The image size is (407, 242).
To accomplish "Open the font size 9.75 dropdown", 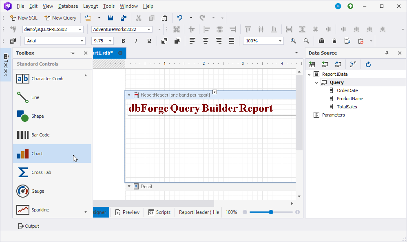I will [110, 41].
